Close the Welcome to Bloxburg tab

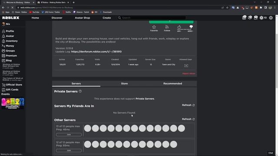(x=33, y=3)
